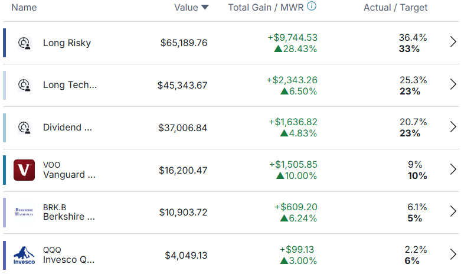Expand the Dividend row chevron
This screenshot has width=461, height=274.
point(453,127)
